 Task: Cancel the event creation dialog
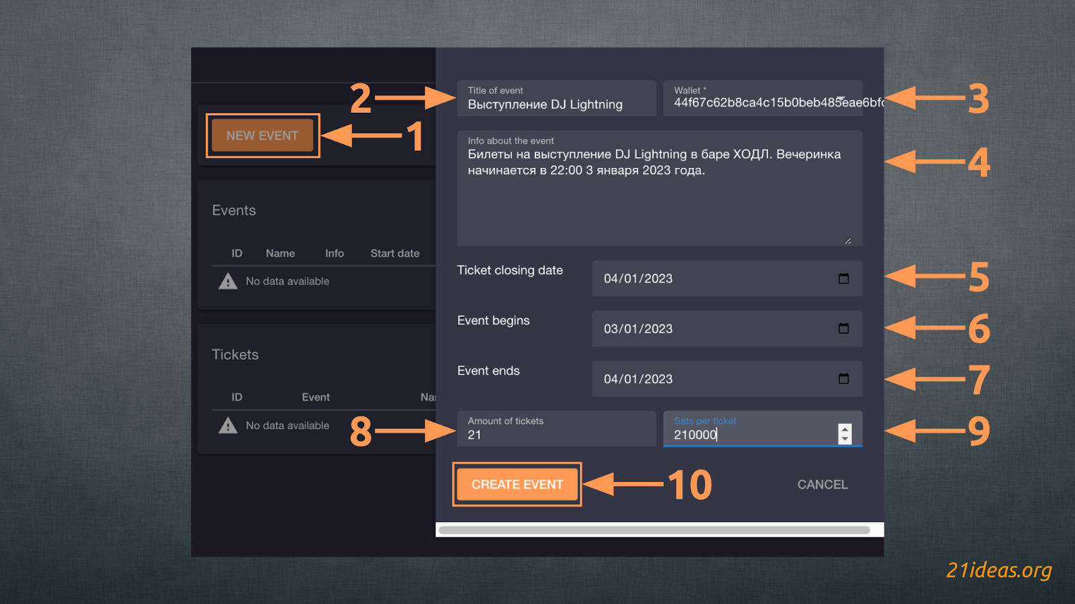822,485
